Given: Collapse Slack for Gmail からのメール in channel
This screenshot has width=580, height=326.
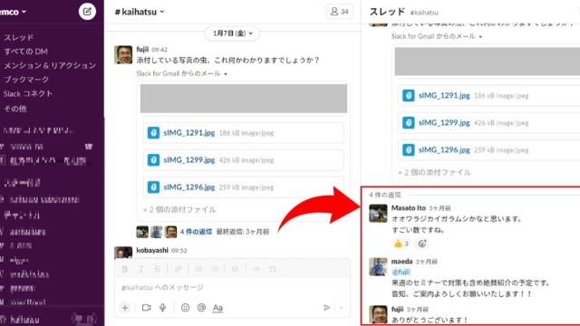Looking at the screenshot, I should pyautogui.click(x=181, y=73).
